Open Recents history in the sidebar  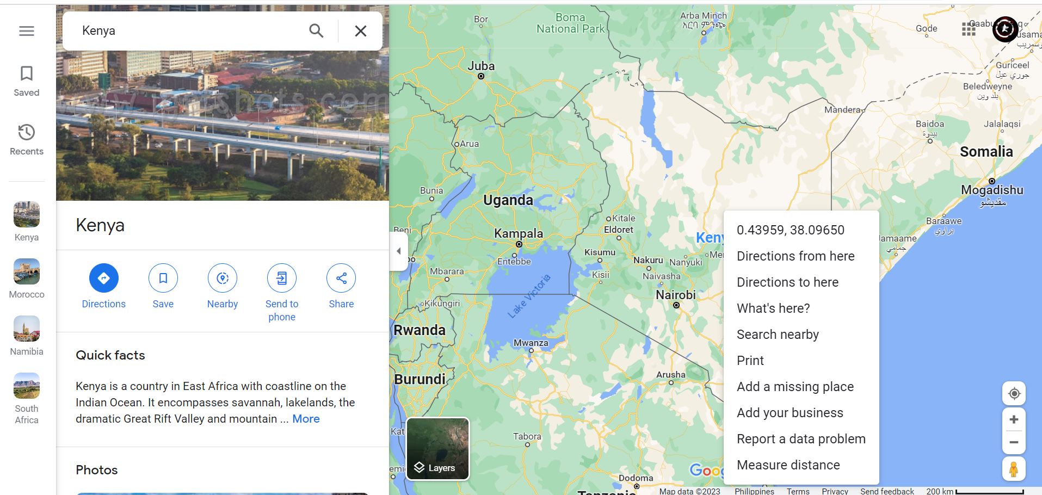point(27,140)
